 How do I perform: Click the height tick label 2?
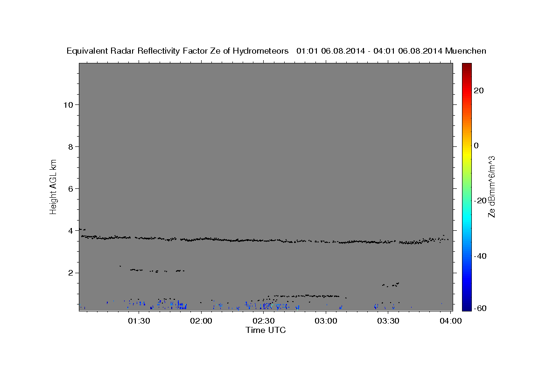[71, 273]
